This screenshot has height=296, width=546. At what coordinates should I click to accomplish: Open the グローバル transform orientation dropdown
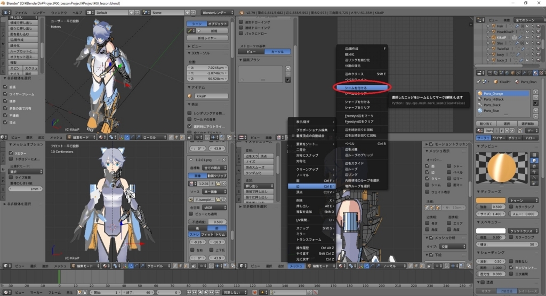coord(158,266)
